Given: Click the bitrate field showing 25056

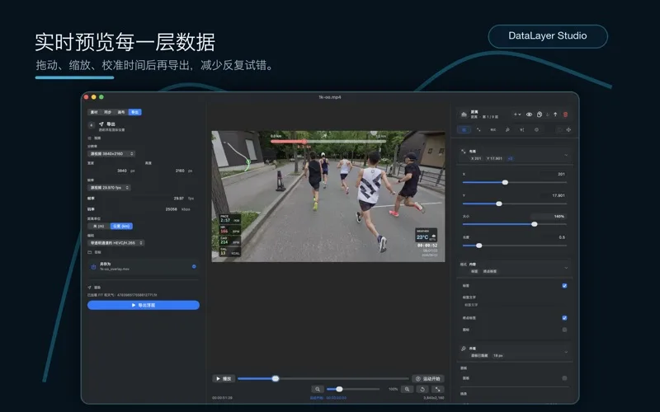Looking at the screenshot, I should click(x=171, y=209).
